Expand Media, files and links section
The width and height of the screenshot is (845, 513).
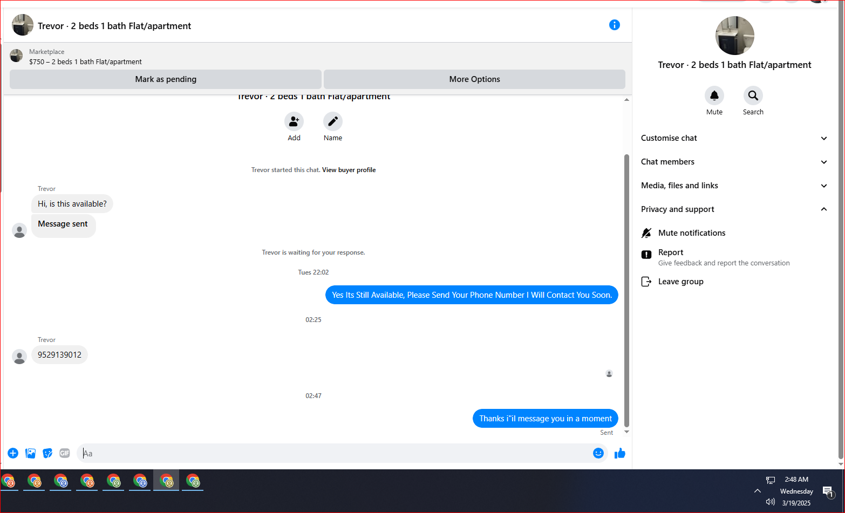coord(734,186)
